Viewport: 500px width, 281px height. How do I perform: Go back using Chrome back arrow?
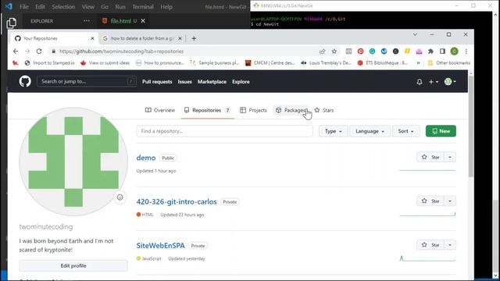pyautogui.click(x=16, y=52)
